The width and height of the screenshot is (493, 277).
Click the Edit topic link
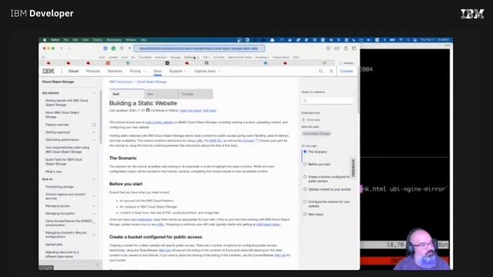click(210, 111)
